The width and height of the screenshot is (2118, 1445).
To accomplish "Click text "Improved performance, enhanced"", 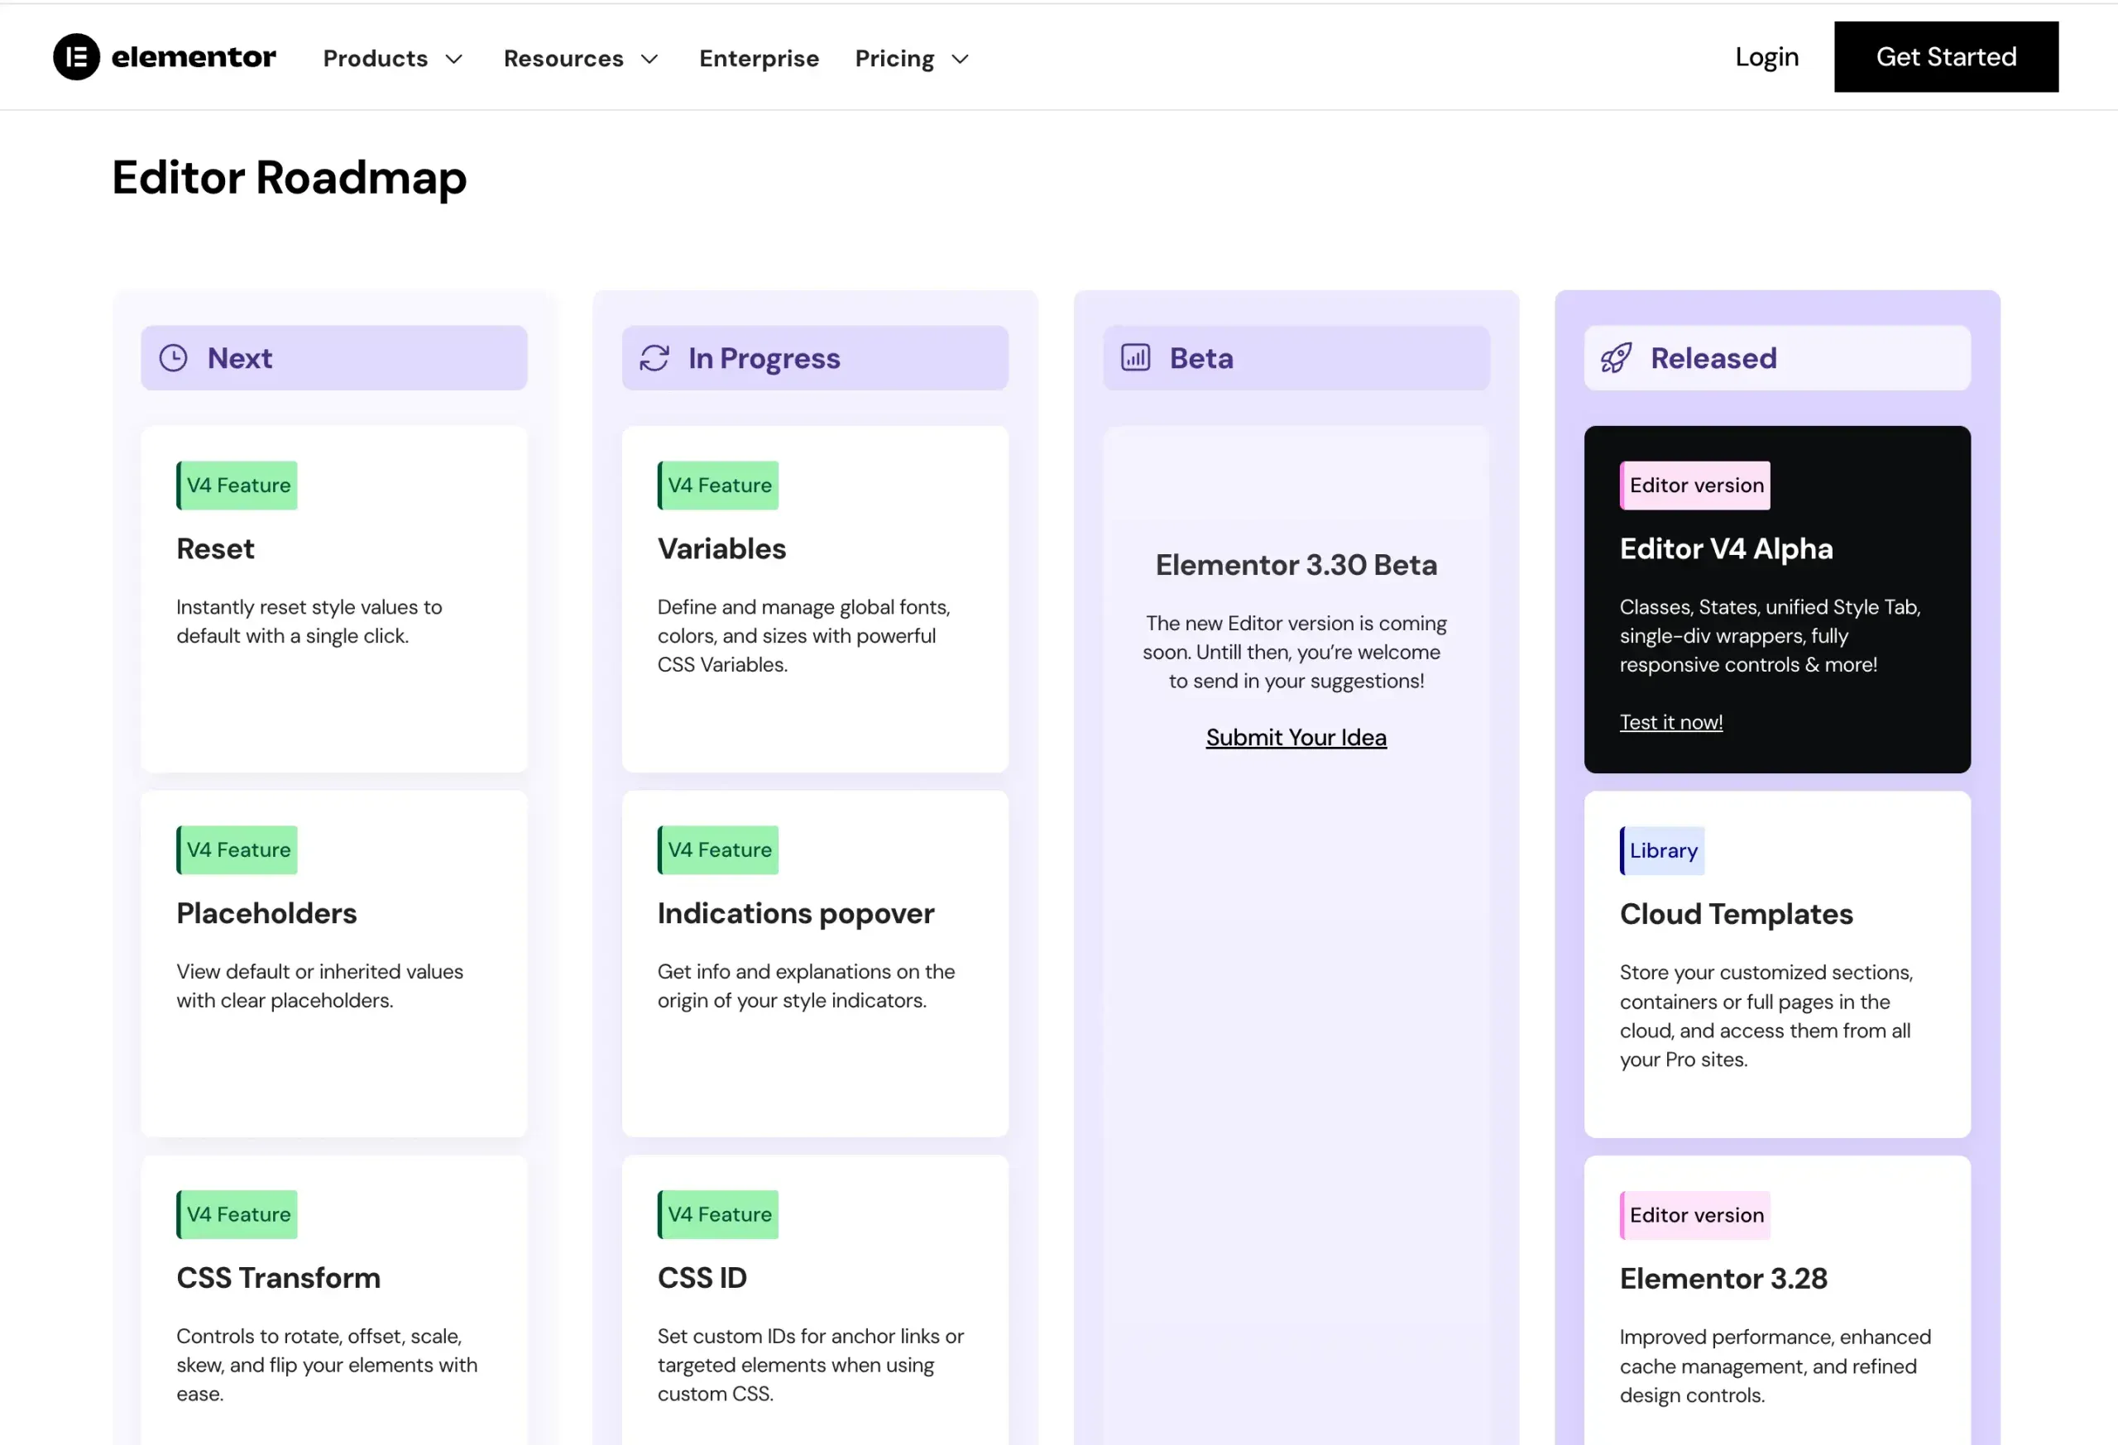I will [x=1775, y=1337].
